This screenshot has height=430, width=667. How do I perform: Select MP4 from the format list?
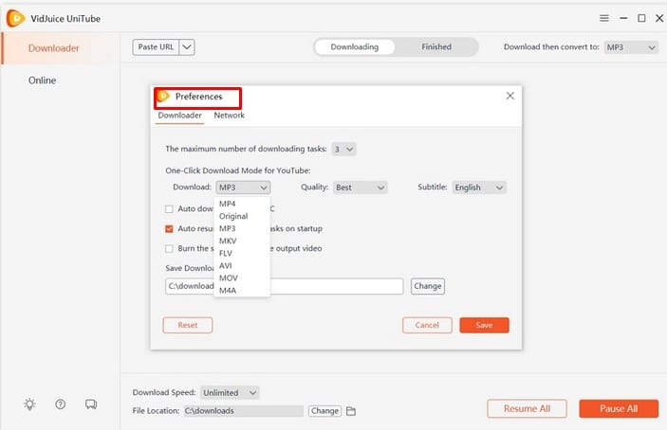pos(242,204)
